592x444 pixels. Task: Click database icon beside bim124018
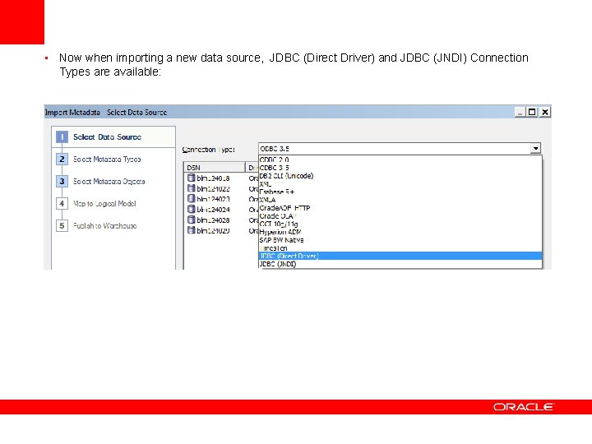click(192, 178)
